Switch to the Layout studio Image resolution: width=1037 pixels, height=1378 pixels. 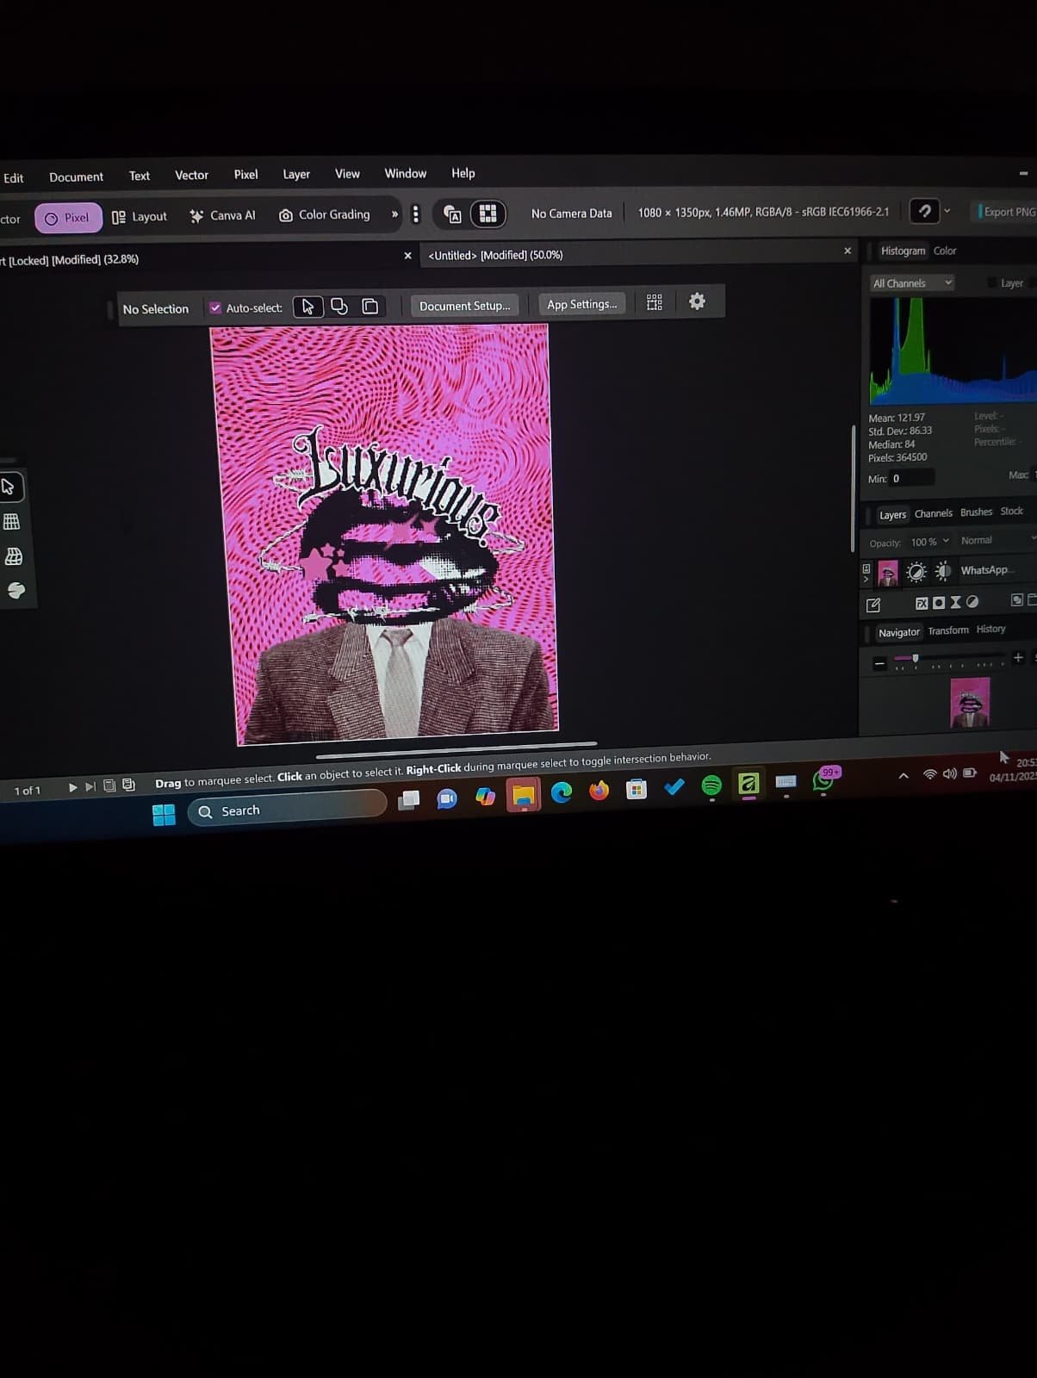pos(140,216)
